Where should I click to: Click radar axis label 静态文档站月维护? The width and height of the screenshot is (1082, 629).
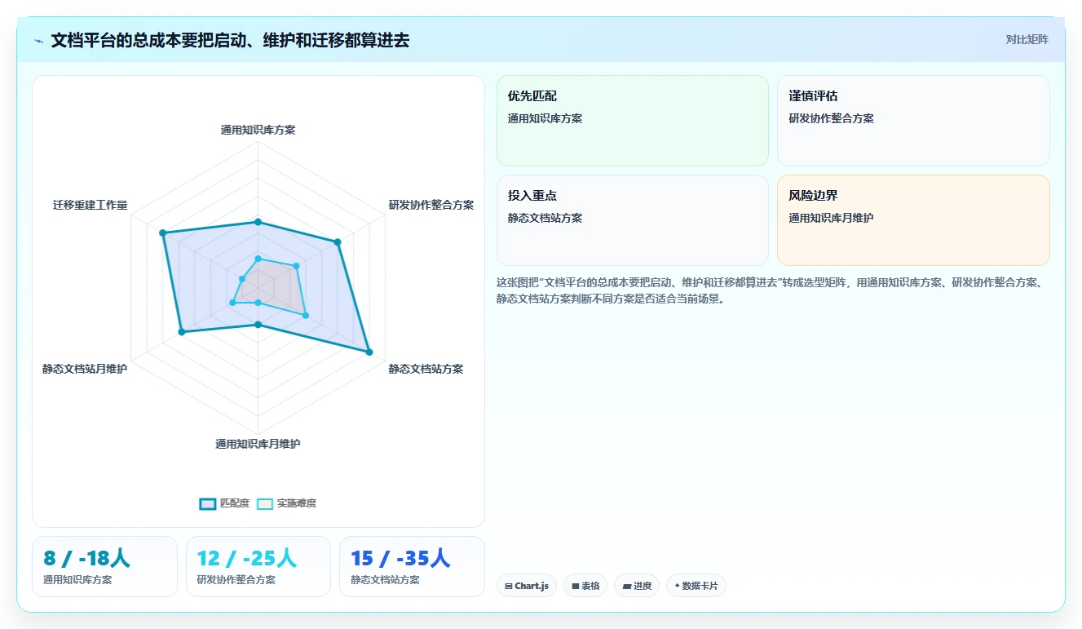(x=85, y=369)
